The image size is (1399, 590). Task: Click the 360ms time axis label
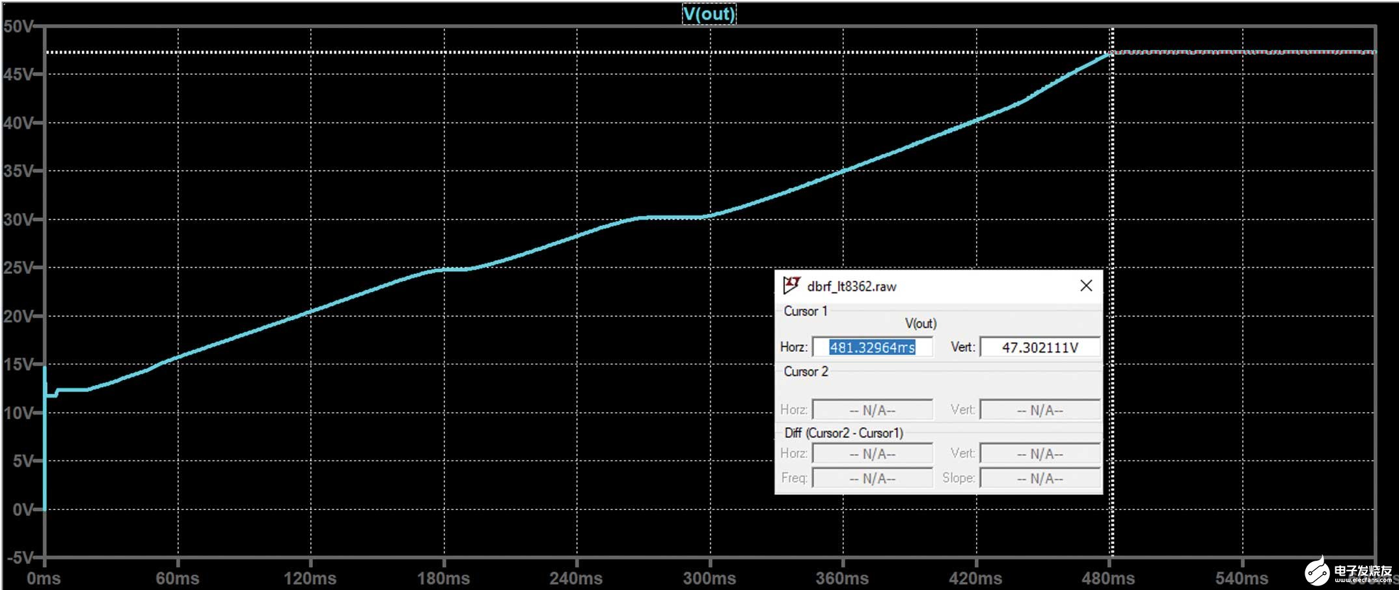click(x=842, y=578)
